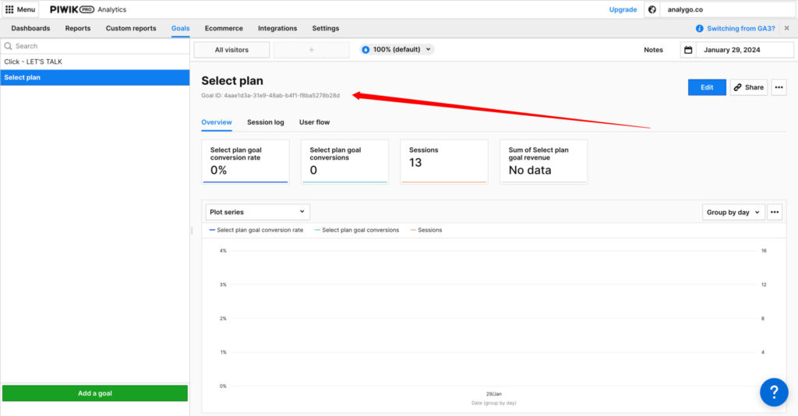Image resolution: width=798 pixels, height=416 pixels.
Task: Click the globe icon beside analygo.co
Action: [x=651, y=9]
